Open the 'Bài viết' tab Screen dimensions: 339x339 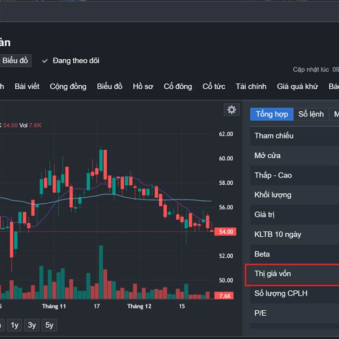click(x=27, y=86)
